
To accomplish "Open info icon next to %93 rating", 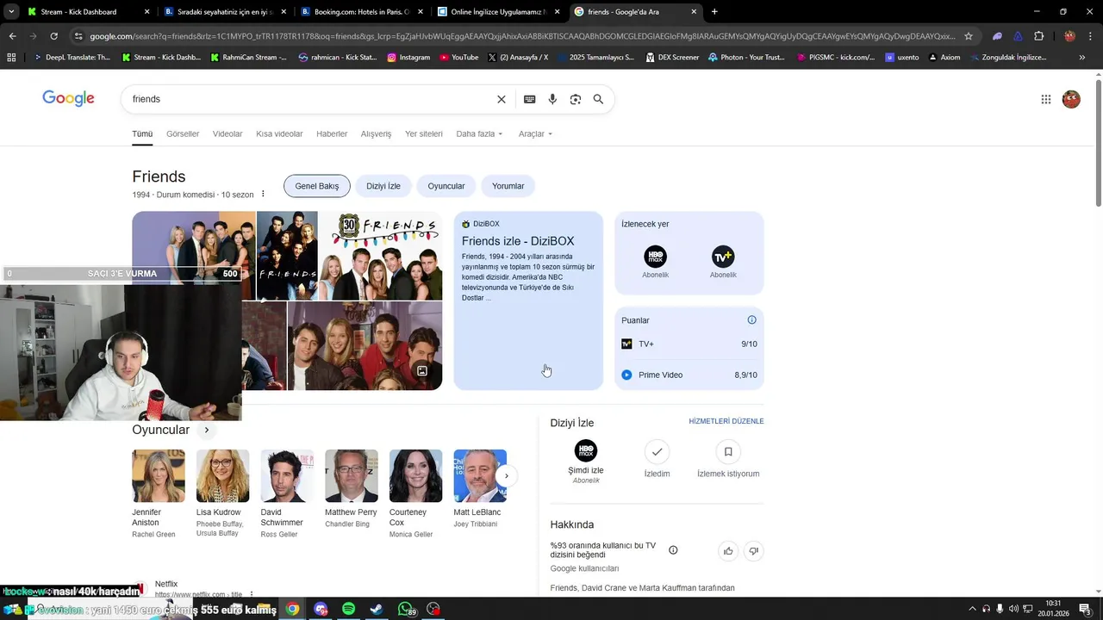I will click(673, 550).
